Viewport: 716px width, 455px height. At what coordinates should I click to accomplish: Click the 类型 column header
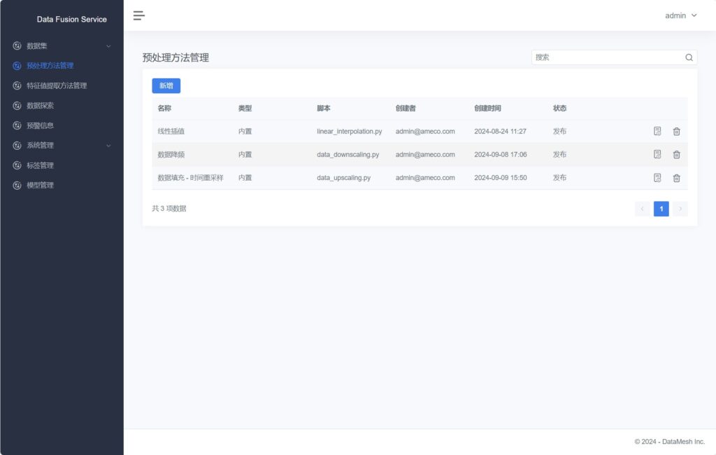(245, 108)
